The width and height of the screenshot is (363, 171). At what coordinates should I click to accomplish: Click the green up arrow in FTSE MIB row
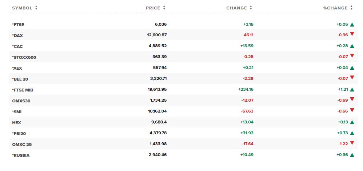pos(352,89)
